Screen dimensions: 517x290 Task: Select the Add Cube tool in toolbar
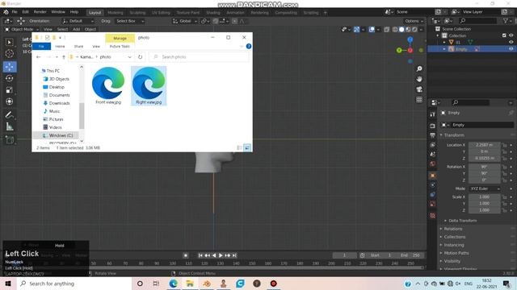10,140
